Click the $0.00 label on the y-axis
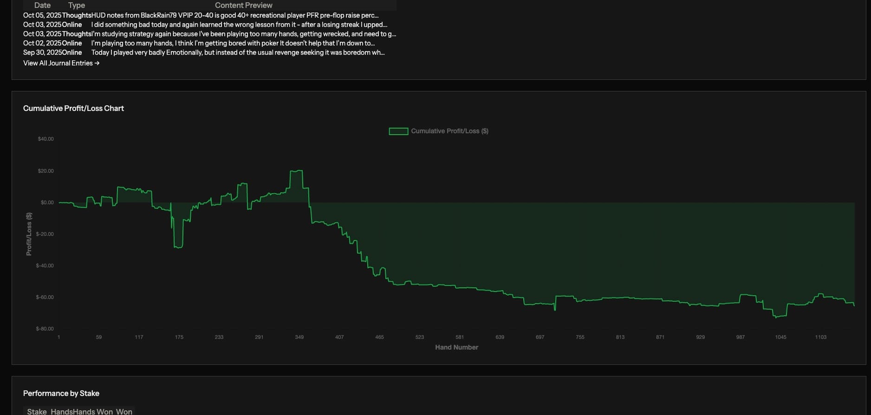Screen dimensions: 871x415 [47, 202]
